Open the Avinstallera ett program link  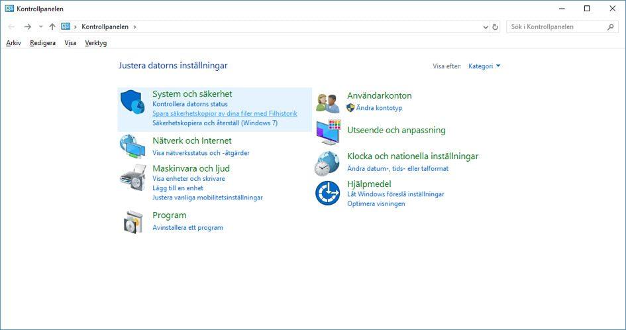point(187,228)
